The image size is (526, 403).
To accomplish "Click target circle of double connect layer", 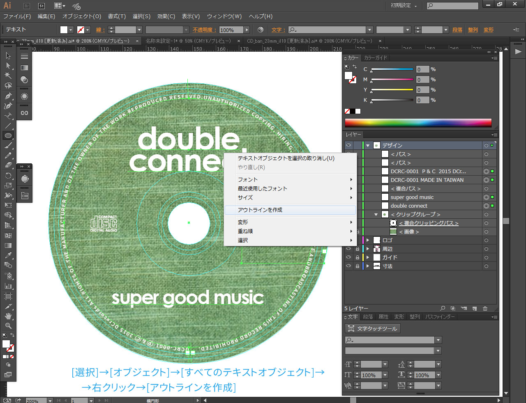I will (486, 206).
